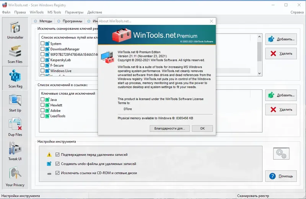Click the Помощь help button
Image resolution: width=306 pixels, height=199 pixels.
pyautogui.click(x=281, y=176)
